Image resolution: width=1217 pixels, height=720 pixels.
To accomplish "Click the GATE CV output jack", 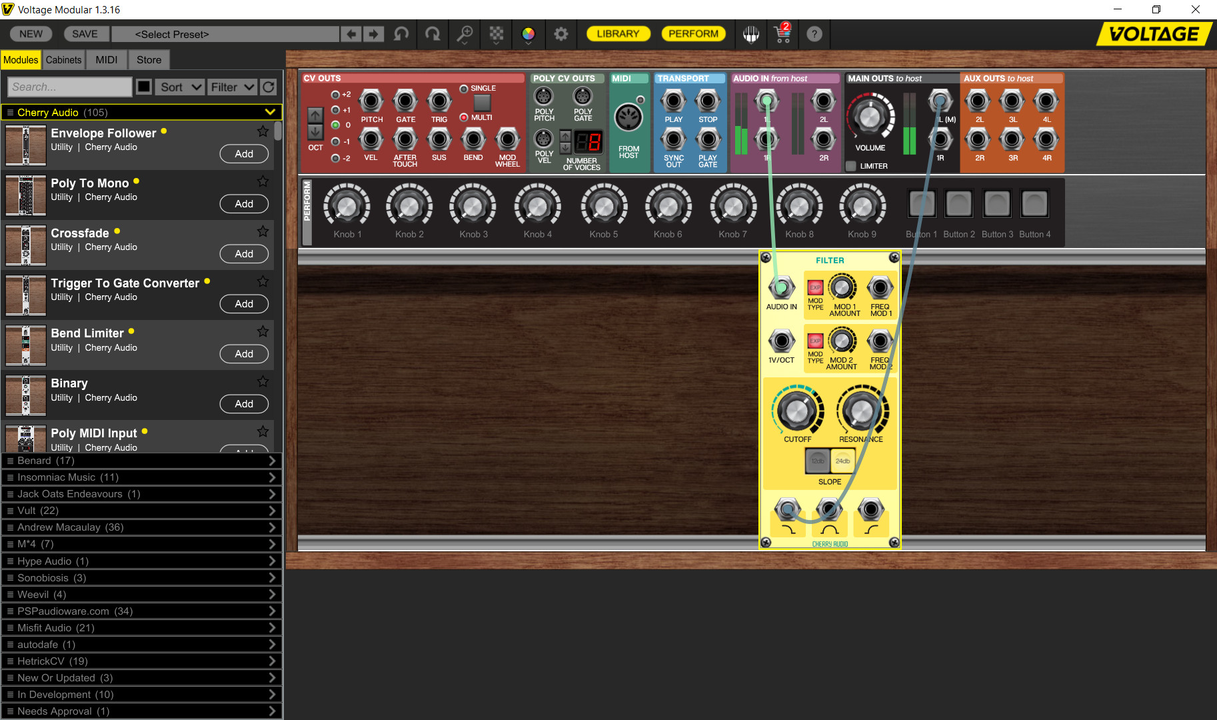I will pyautogui.click(x=405, y=101).
